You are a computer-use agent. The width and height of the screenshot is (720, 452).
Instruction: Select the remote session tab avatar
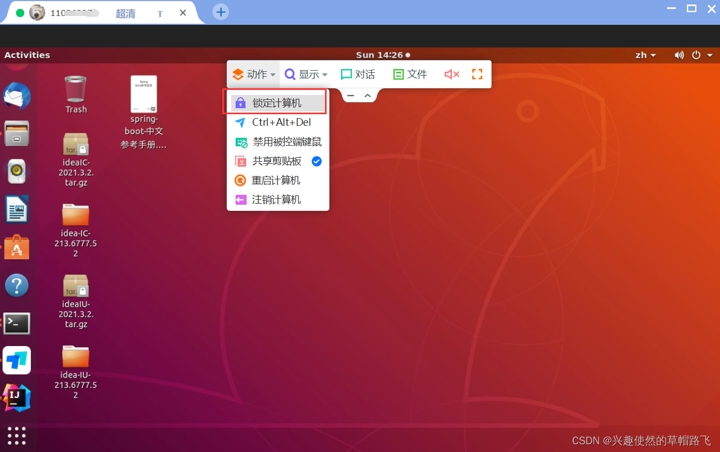click(37, 13)
